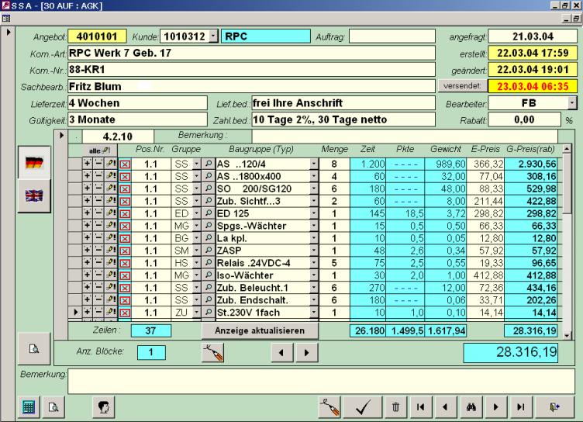Open the Kunde 1010312 dropdown
This screenshot has height=422, width=583.
coord(214,36)
